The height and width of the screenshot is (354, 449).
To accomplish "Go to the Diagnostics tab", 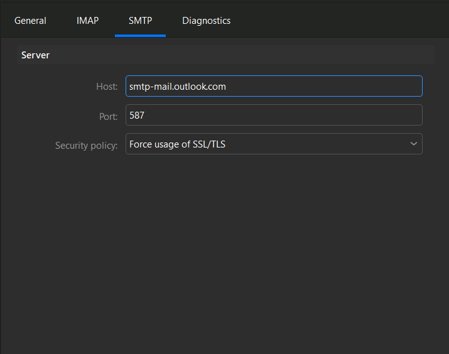I will (x=206, y=21).
